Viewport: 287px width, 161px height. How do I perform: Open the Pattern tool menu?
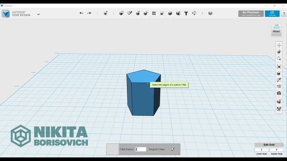[154, 13]
